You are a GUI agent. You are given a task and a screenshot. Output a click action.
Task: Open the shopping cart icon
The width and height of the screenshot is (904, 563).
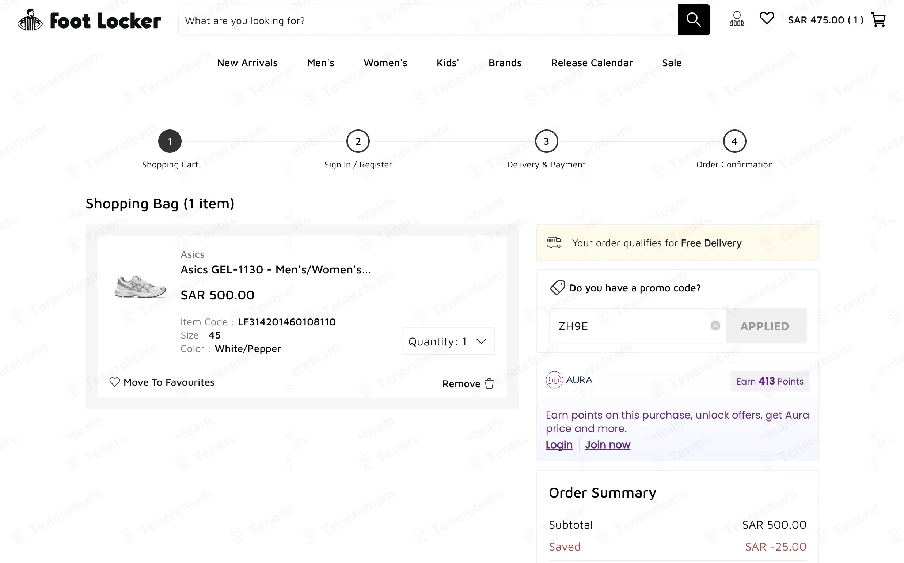tap(878, 20)
